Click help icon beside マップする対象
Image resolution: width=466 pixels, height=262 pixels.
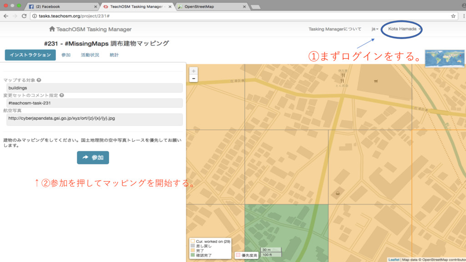pyautogui.click(x=39, y=80)
